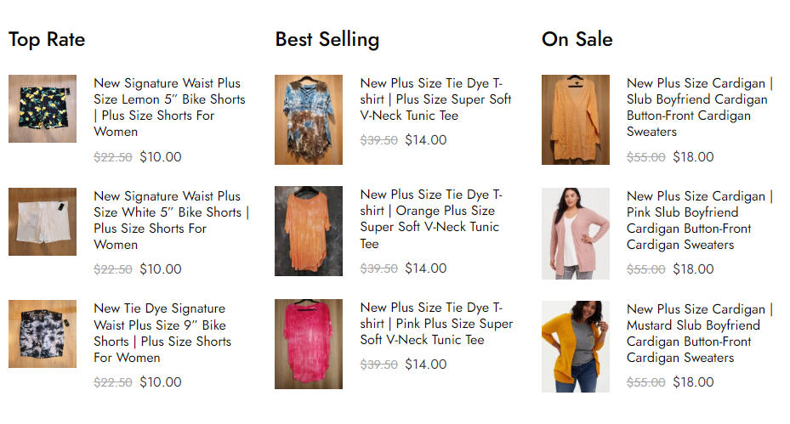Open the Orange Plus Size Tunic Tee link
The width and height of the screenshot is (790, 424).
point(431,218)
